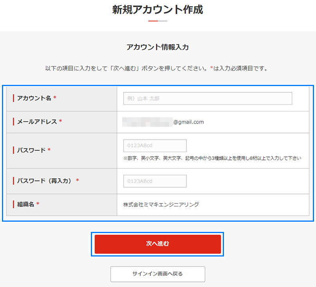Click the パスワード（再入力） input field
The image size is (316, 287).
(x=154, y=181)
